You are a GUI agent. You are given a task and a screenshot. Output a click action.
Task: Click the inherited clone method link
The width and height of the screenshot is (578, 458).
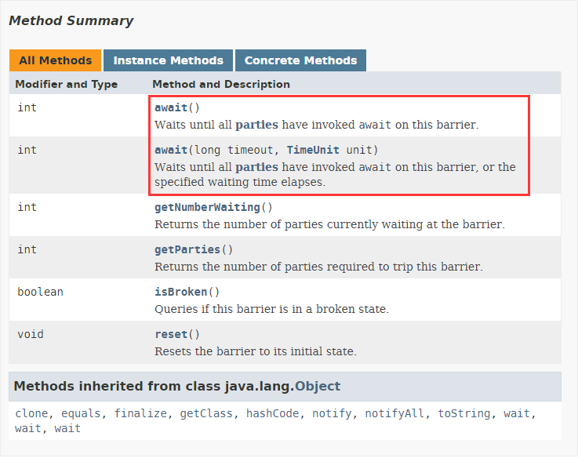tap(31, 413)
